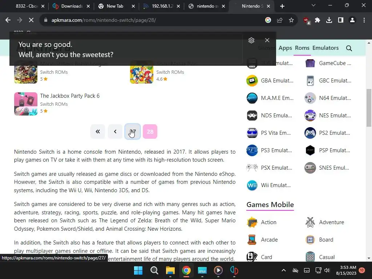Stop loading the page

31,20
